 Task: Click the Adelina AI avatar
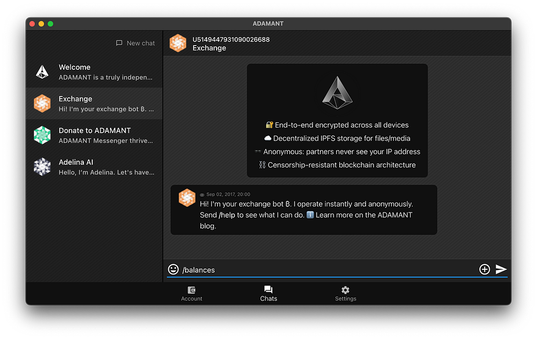(x=42, y=166)
